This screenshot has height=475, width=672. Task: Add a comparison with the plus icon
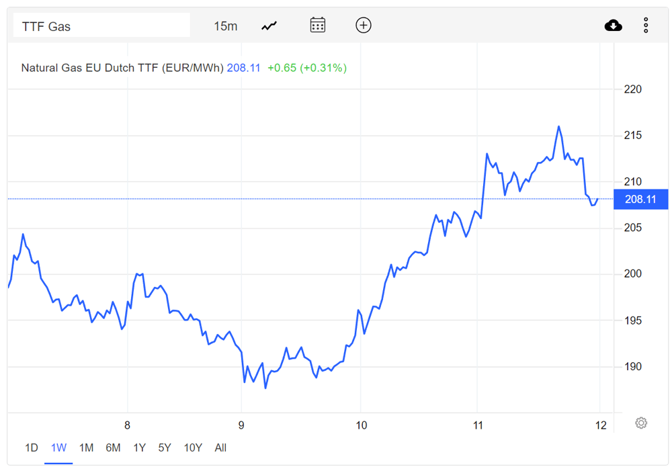point(364,26)
